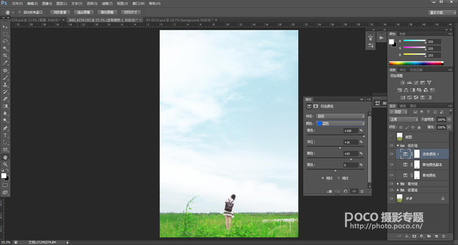Create new group via folder icon in Layers
Screen dimensions: 458x245
(x=429, y=236)
